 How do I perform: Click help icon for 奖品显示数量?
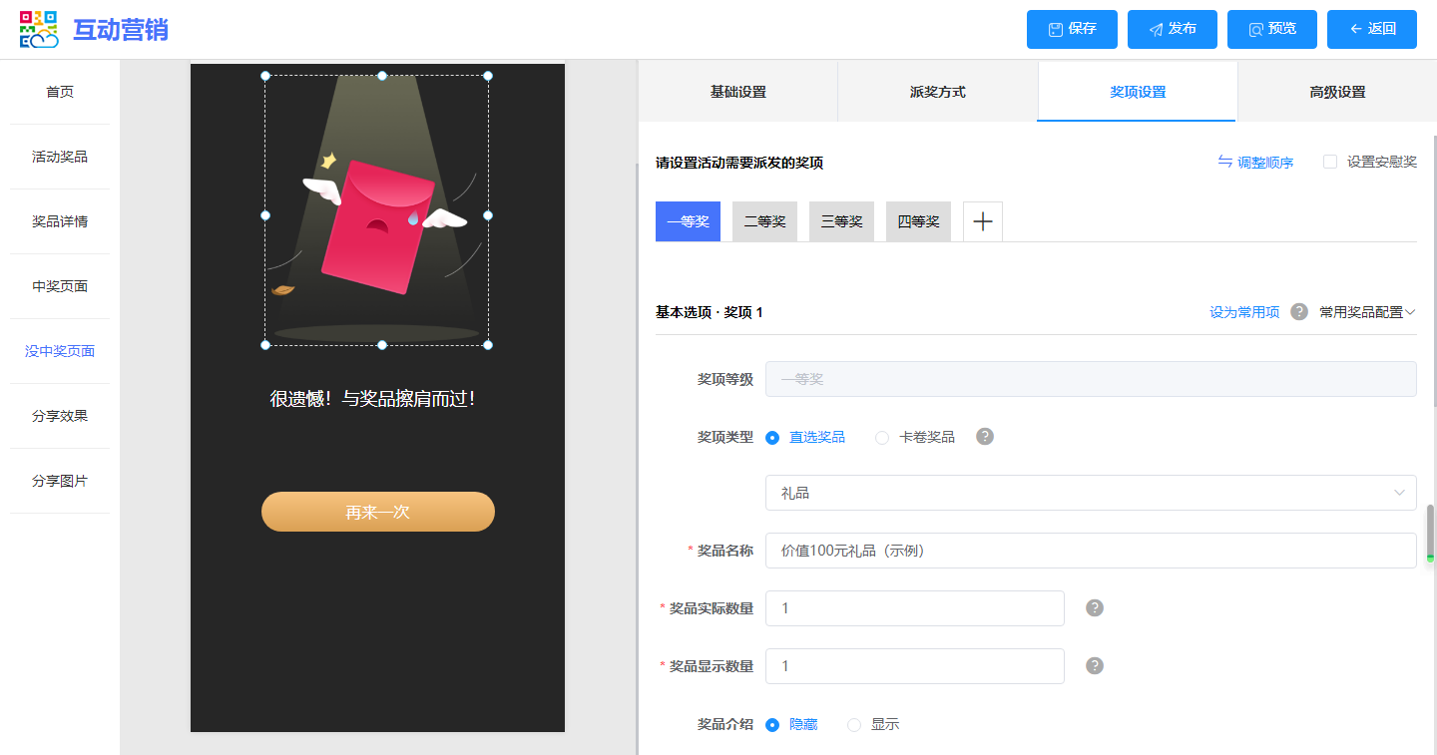click(1095, 666)
